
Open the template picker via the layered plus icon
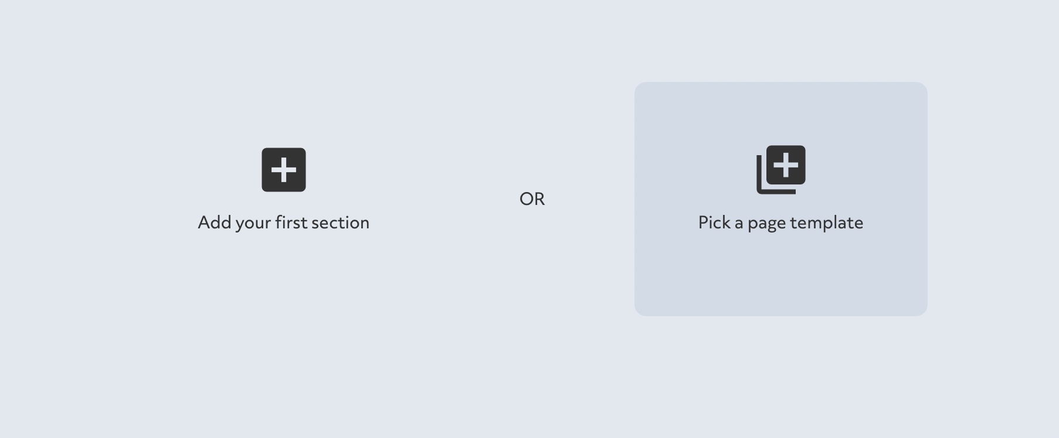coord(781,170)
